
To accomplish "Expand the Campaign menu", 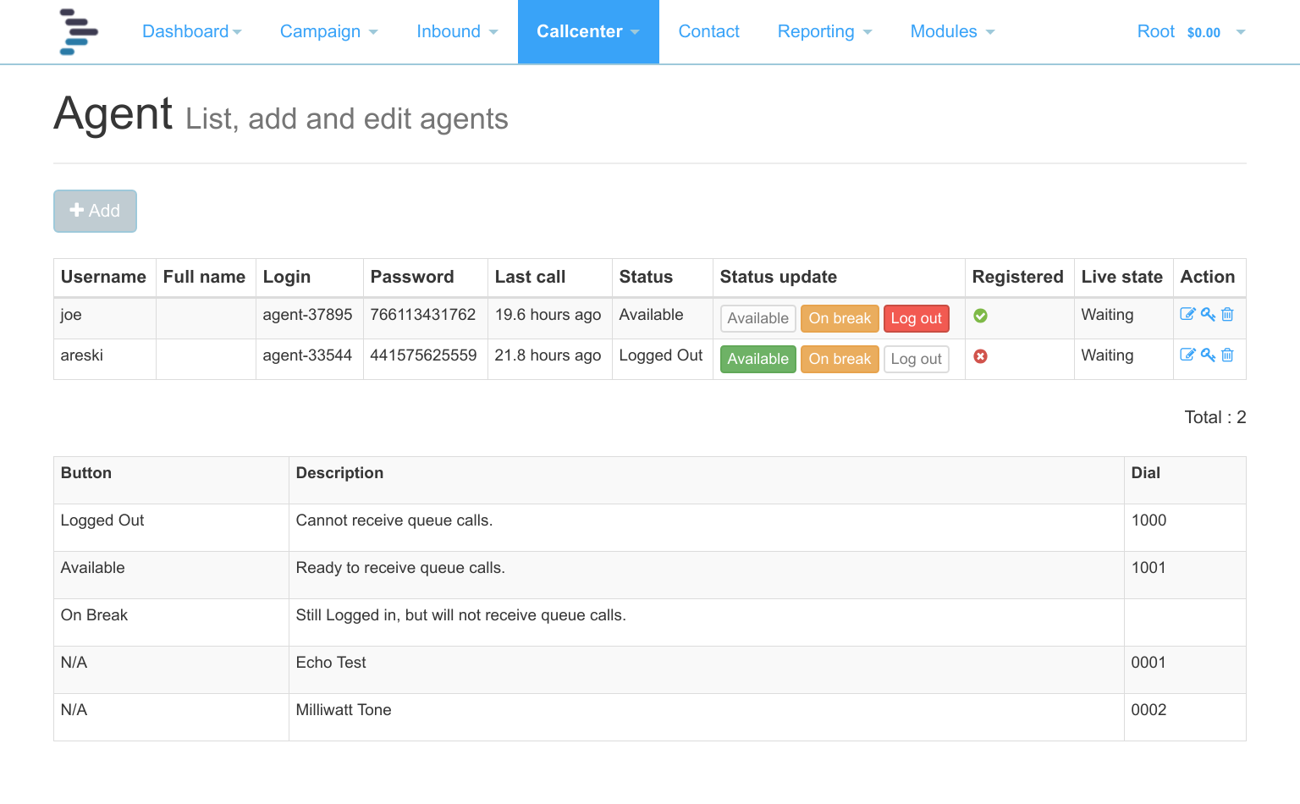I will (328, 31).
